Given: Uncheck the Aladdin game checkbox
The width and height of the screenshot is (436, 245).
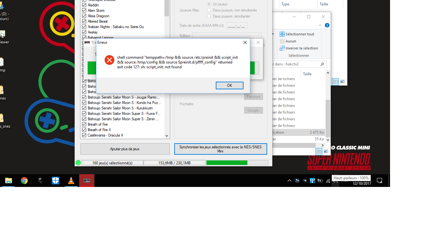Looking at the screenshot, I should click(84, 5).
